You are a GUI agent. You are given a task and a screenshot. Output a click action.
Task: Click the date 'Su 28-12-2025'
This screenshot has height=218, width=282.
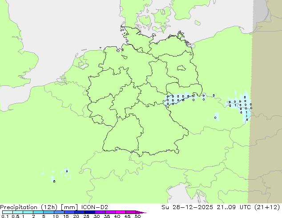pyautogui.click(x=187, y=207)
